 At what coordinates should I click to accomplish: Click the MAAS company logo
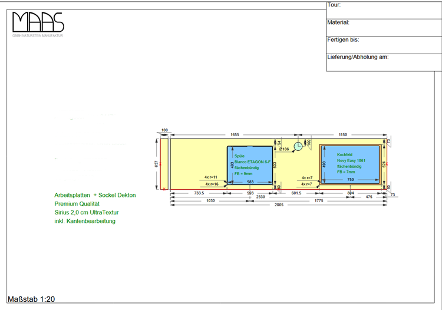pos(38,22)
